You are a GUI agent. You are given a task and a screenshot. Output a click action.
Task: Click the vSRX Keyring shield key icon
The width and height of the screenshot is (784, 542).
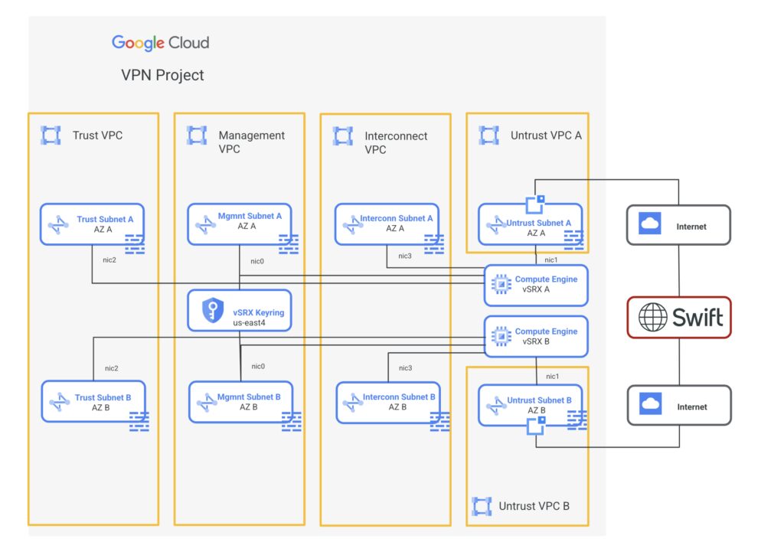(212, 310)
